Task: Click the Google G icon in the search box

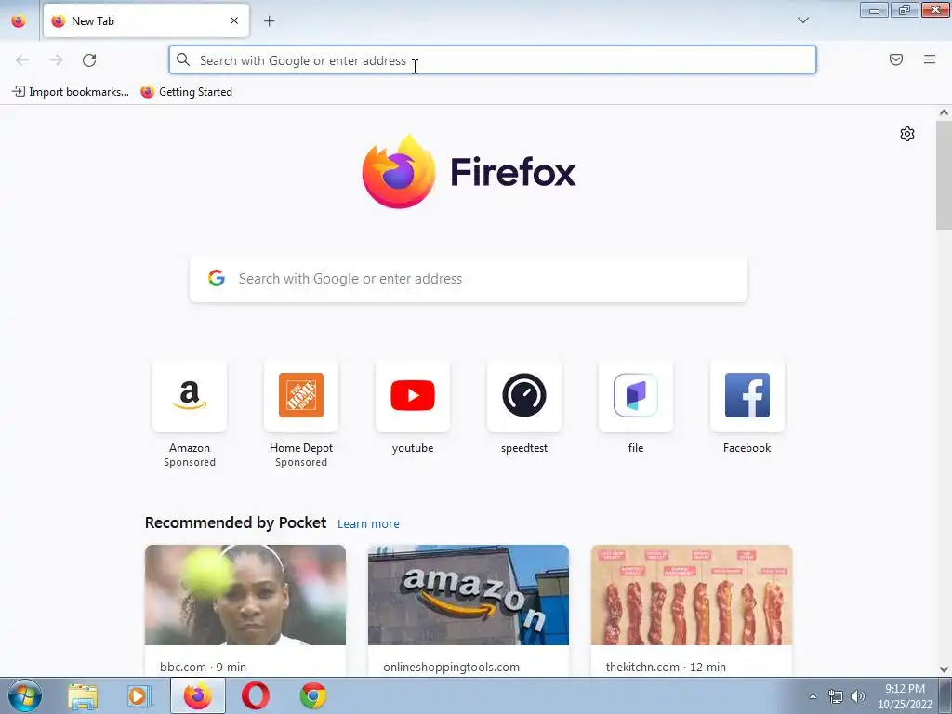Action: click(x=216, y=278)
